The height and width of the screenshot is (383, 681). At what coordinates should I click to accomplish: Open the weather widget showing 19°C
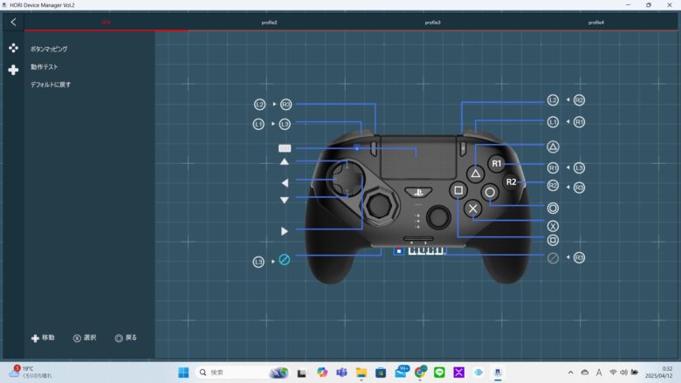pyautogui.click(x=31, y=372)
